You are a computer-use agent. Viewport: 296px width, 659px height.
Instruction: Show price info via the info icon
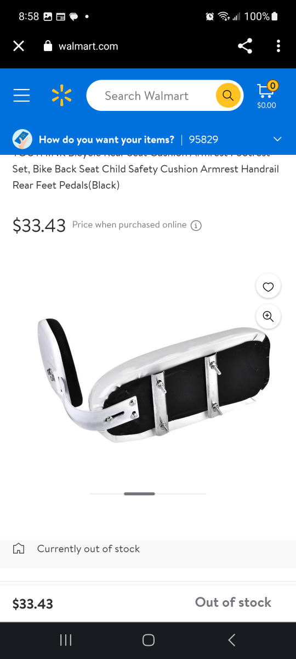pos(196,225)
